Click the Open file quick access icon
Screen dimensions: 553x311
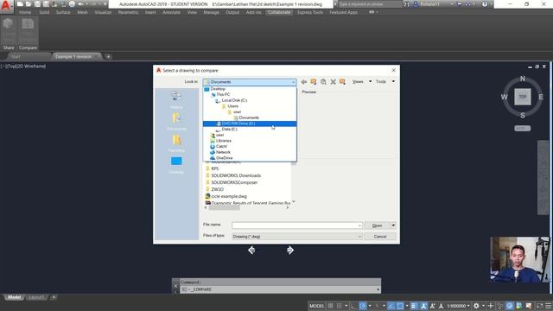[x=29, y=4]
